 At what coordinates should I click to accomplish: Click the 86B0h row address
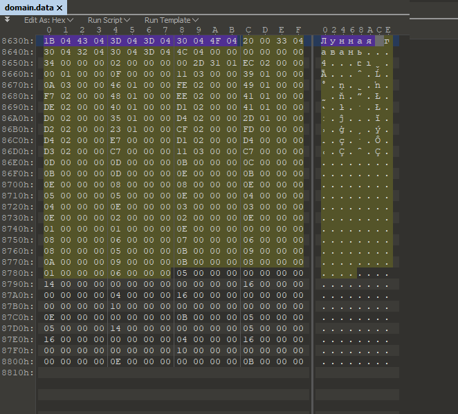pyautogui.click(x=18, y=129)
